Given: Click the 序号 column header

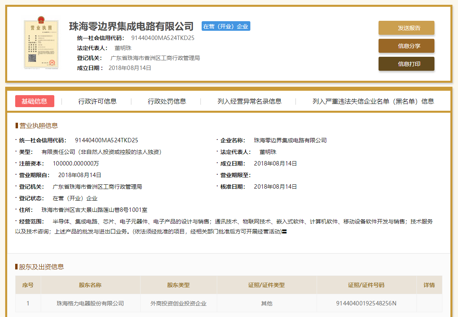Looking at the screenshot, I should point(28,285).
